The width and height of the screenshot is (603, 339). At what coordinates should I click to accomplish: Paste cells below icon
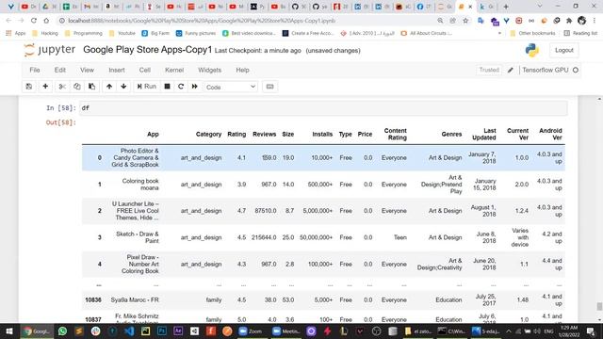point(92,87)
